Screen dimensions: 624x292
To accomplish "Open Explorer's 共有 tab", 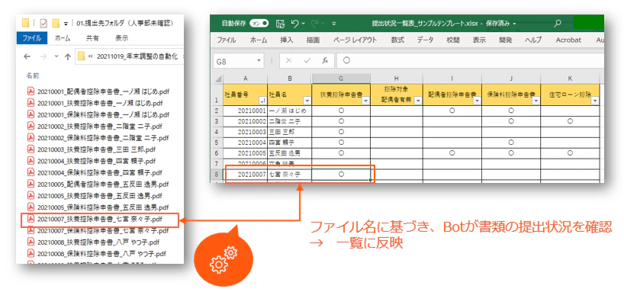I will pyautogui.click(x=93, y=39).
